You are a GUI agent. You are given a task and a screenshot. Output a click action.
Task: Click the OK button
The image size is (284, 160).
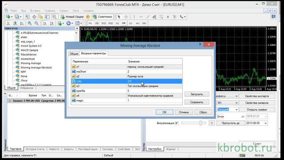click(164, 112)
